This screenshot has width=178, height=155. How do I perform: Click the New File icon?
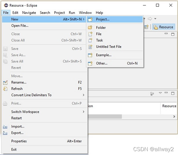pos(90,34)
